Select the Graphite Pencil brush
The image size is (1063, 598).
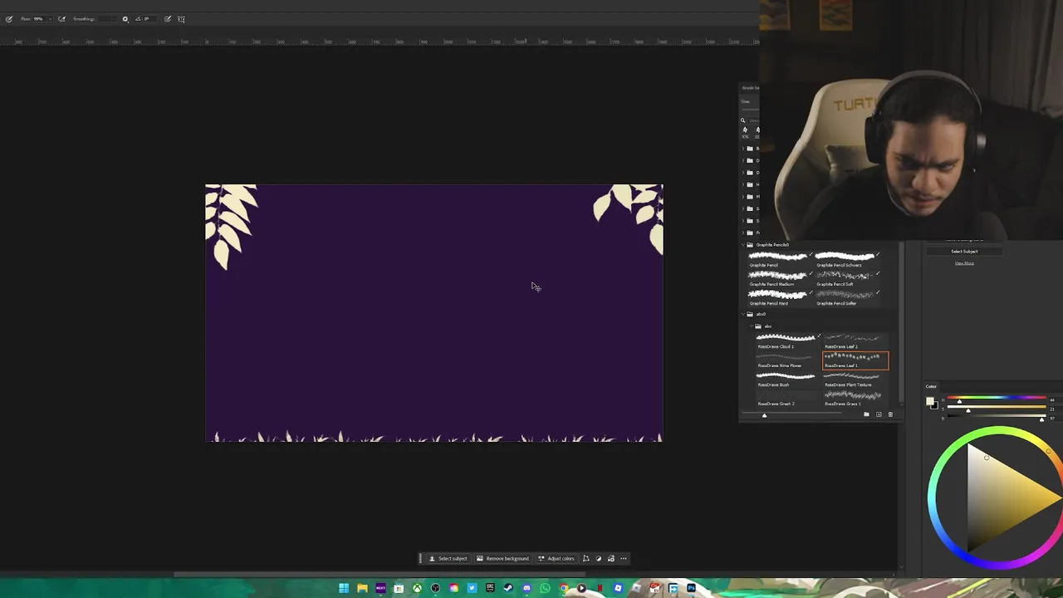(x=778, y=259)
